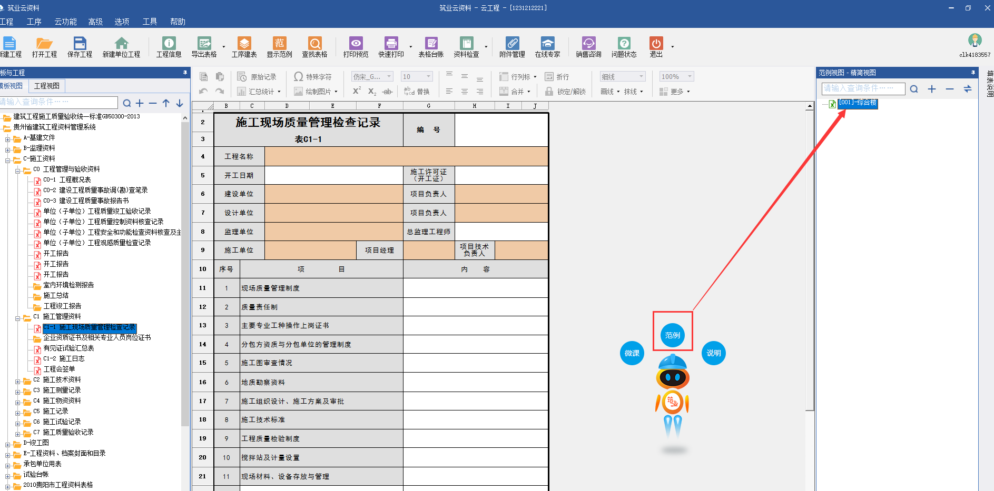The image size is (994, 491).
Task: Toggle superscript X² formatting
Action: pyautogui.click(x=357, y=91)
